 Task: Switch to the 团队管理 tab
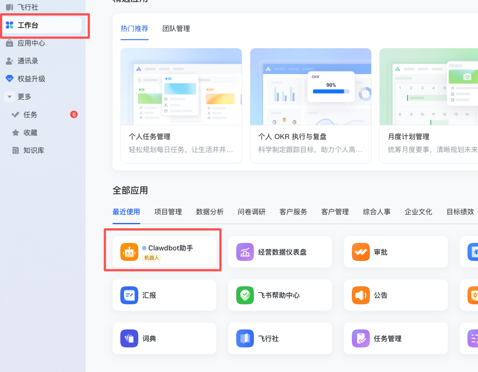pos(176,29)
